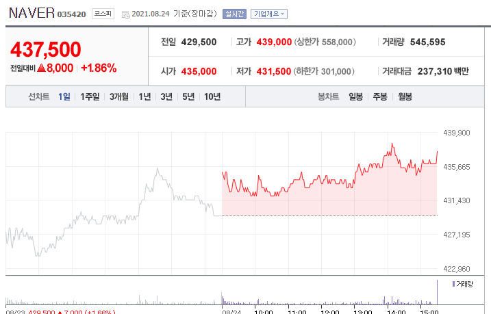Click the y-axis label 435,665
This screenshot has width=491, height=314.
[457, 167]
